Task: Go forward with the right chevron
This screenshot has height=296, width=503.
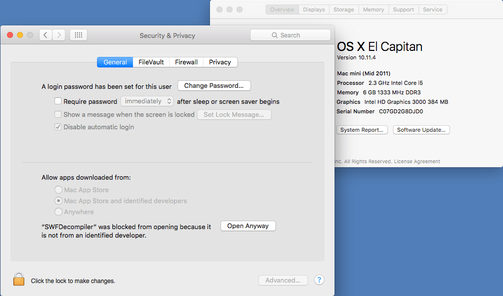Action: (59, 35)
